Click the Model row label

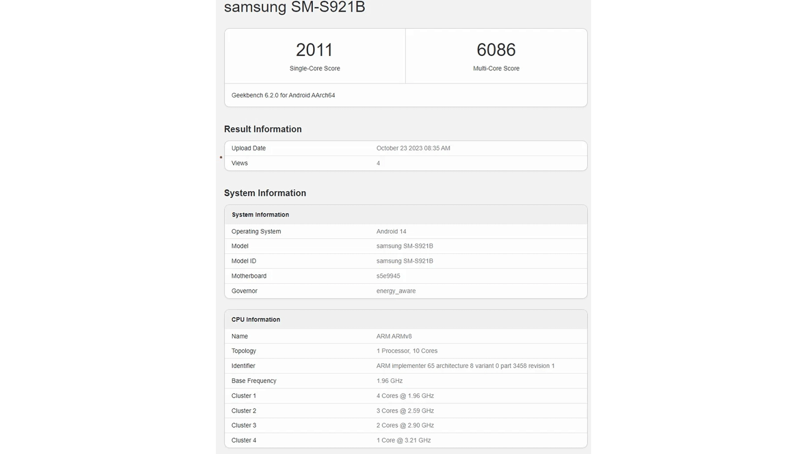[240, 246]
